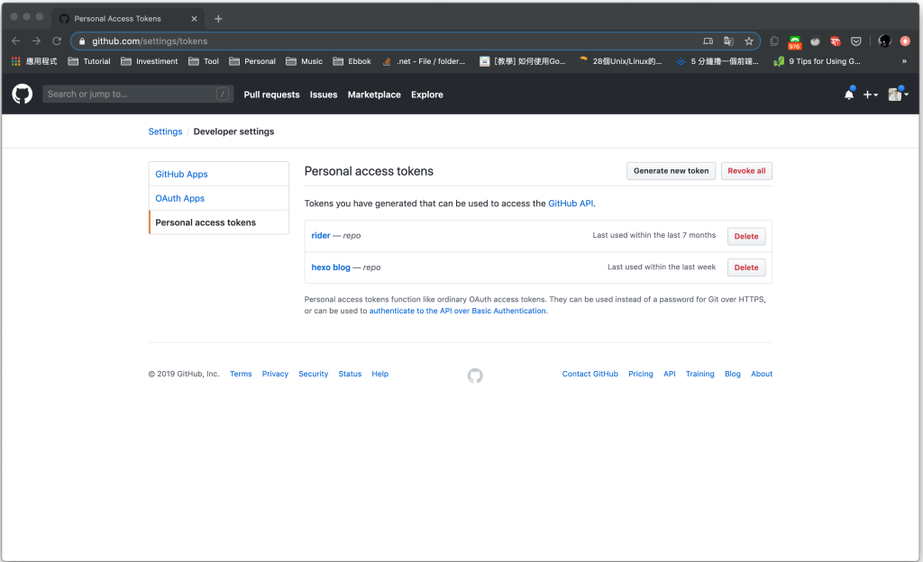
Task: Reload the tokens page
Action: tap(57, 41)
